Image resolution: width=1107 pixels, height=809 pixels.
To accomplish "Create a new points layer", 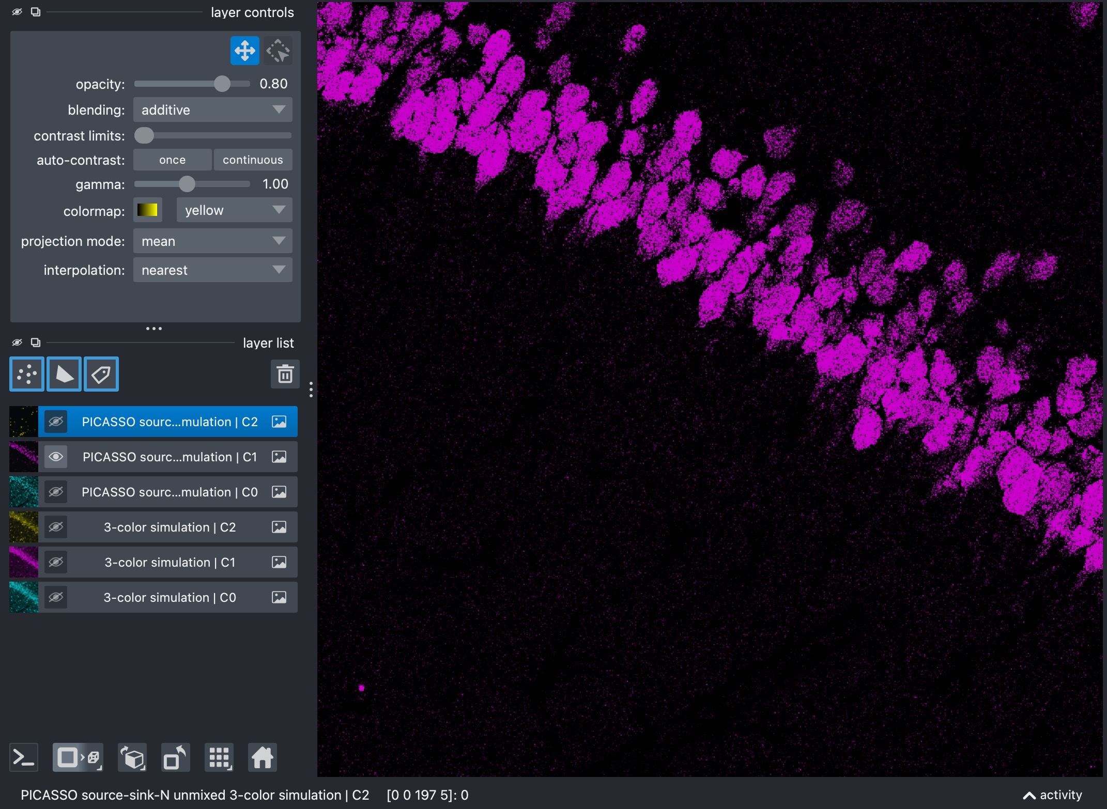I will pyautogui.click(x=27, y=374).
